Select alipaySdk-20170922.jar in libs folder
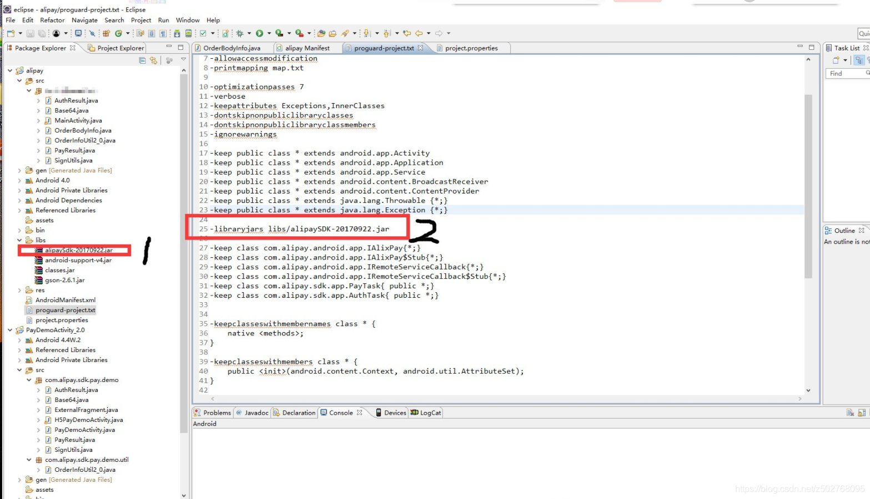This screenshot has width=870, height=499. tap(78, 250)
